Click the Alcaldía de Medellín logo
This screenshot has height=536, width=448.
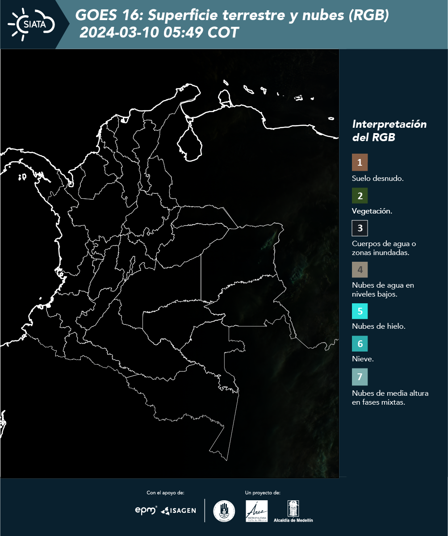(x=293, y=511)
